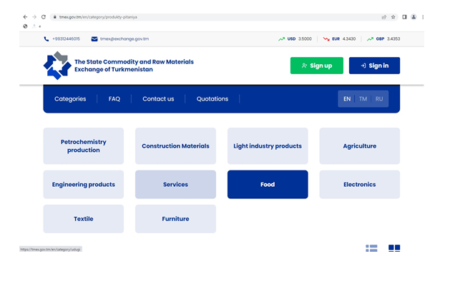Switch to grid view layout
Image resolution: width=450 pixels, height=291 pixels.
[x=394, y=248]
